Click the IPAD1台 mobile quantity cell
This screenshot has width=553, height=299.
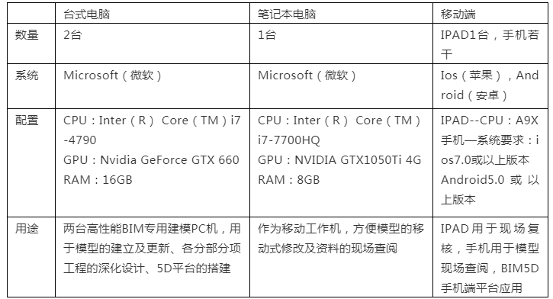[490, 44]
